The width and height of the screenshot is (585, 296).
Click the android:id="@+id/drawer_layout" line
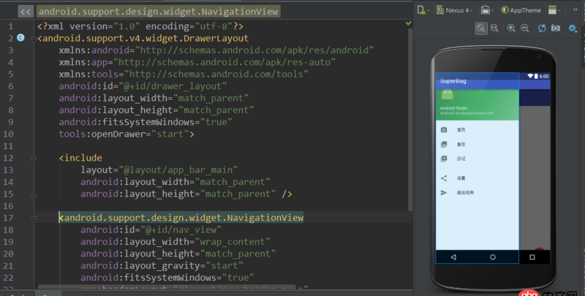tap(143, 86)
